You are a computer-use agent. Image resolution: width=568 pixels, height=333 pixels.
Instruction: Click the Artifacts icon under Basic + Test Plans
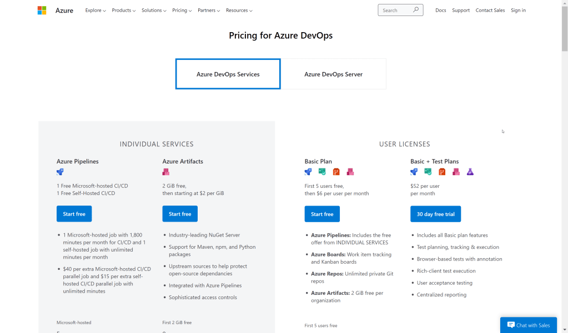click(x=456, y=172)
